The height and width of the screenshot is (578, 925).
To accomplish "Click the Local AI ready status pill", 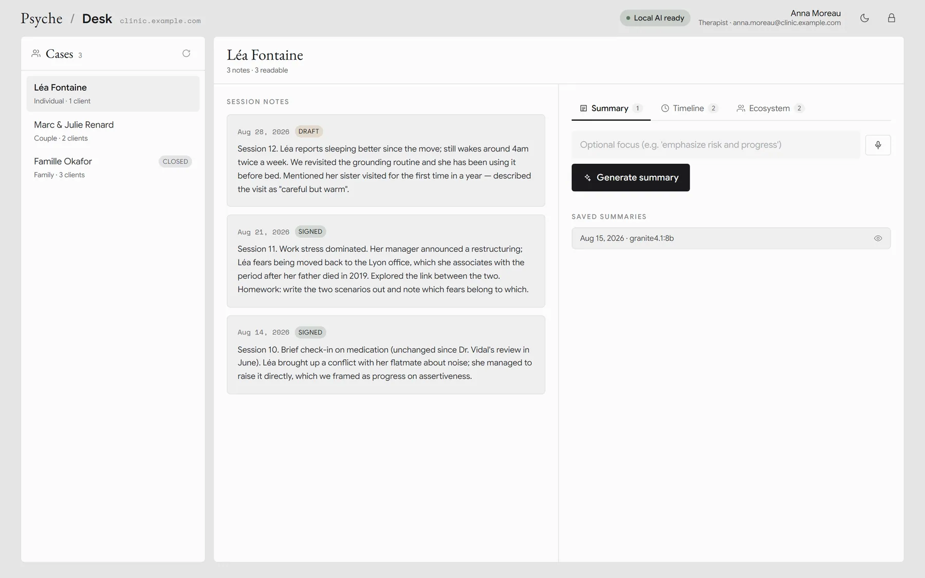I will 655,18.
